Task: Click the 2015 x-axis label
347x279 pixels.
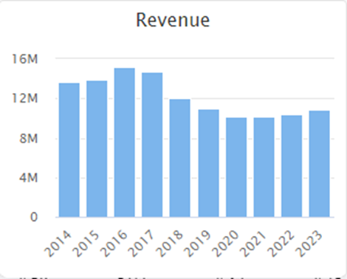Action: pos(86,244)
